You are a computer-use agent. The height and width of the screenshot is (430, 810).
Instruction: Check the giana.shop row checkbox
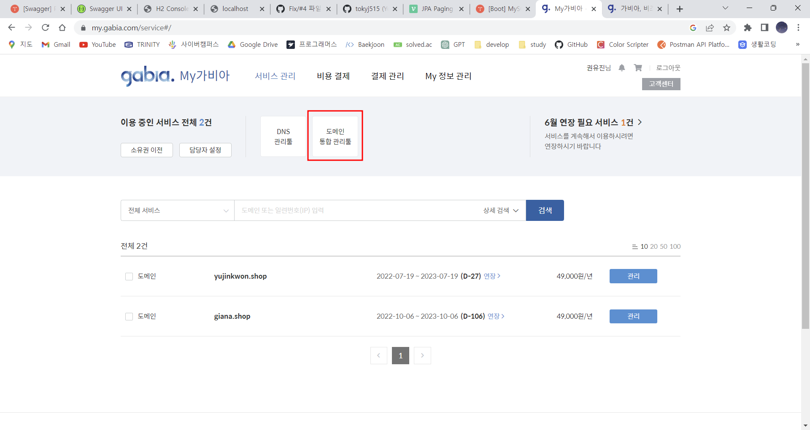(x=129, y=317)
